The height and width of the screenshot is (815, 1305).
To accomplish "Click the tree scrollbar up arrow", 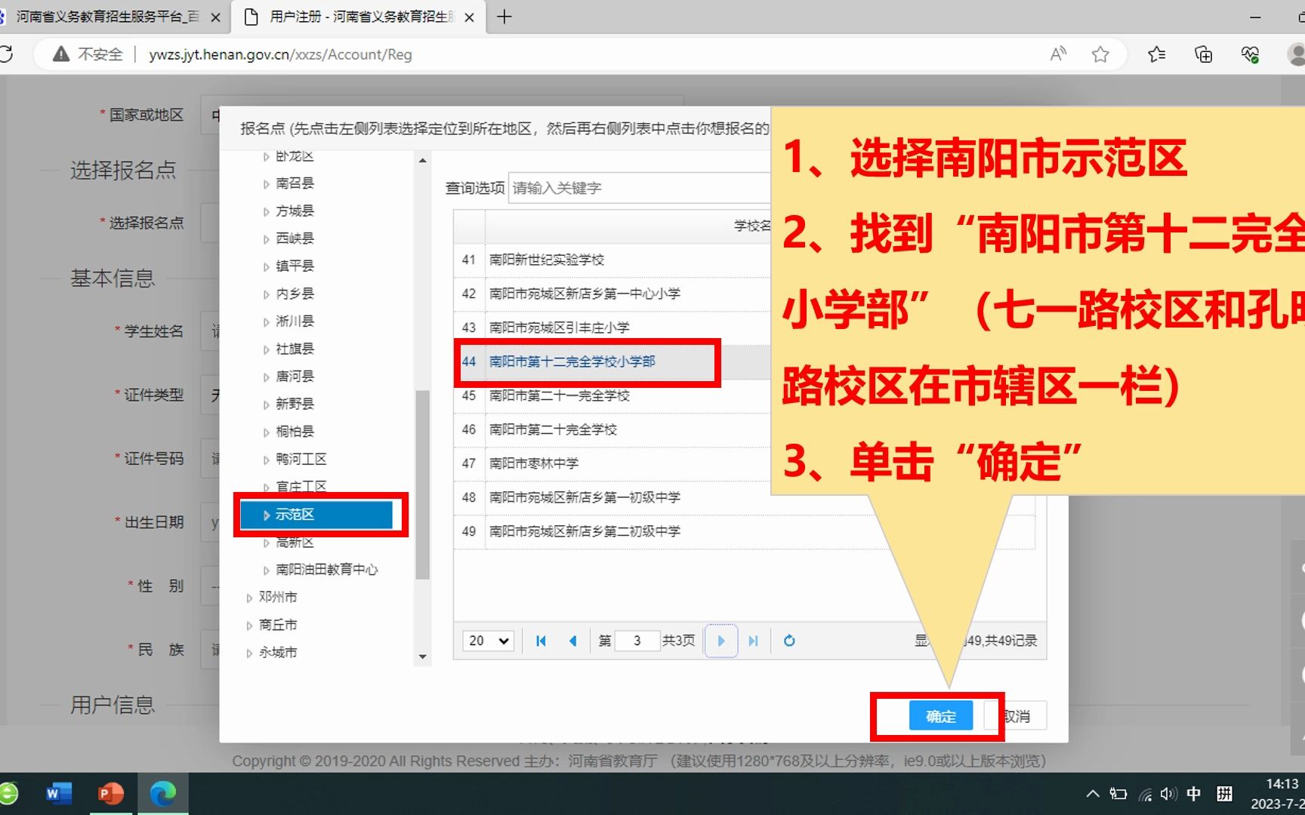I will pos(422,160).
